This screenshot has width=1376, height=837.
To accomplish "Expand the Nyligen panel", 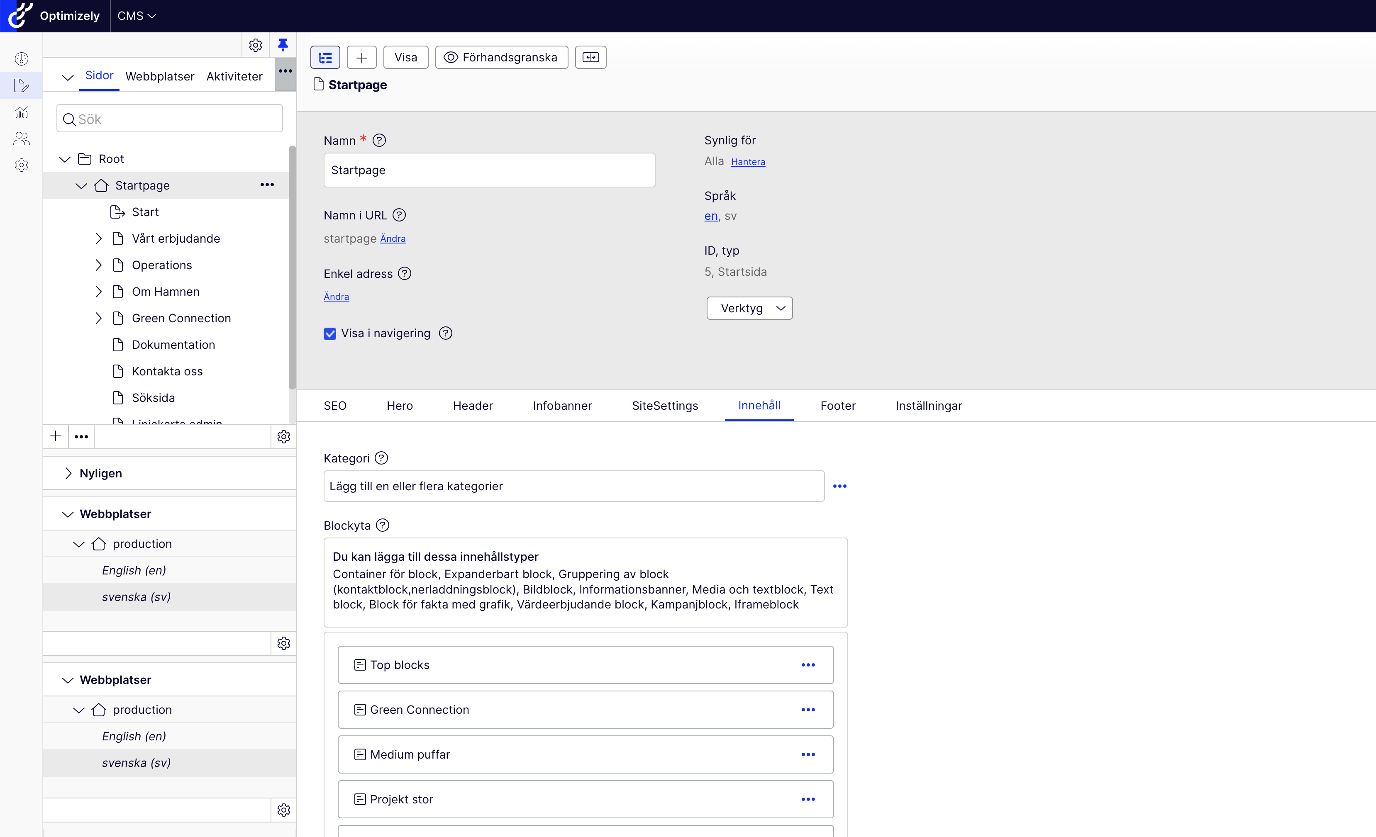I will 68,473.
